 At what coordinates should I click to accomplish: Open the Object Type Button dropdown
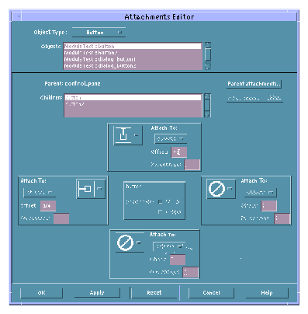tap(99, 33)
